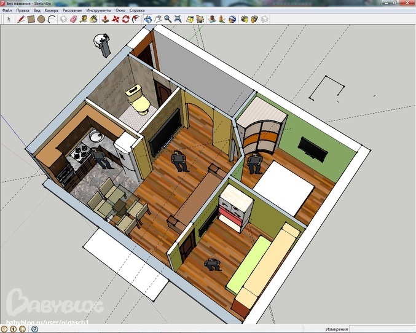Click the Zoom Extents tool

click(x=178, y=19)
